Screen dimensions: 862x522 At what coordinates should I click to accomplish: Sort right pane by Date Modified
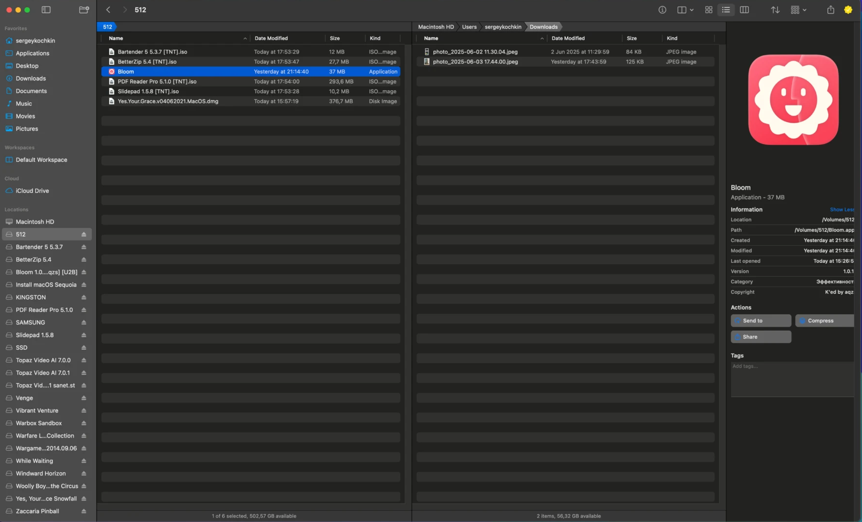[x=584, y=38]
